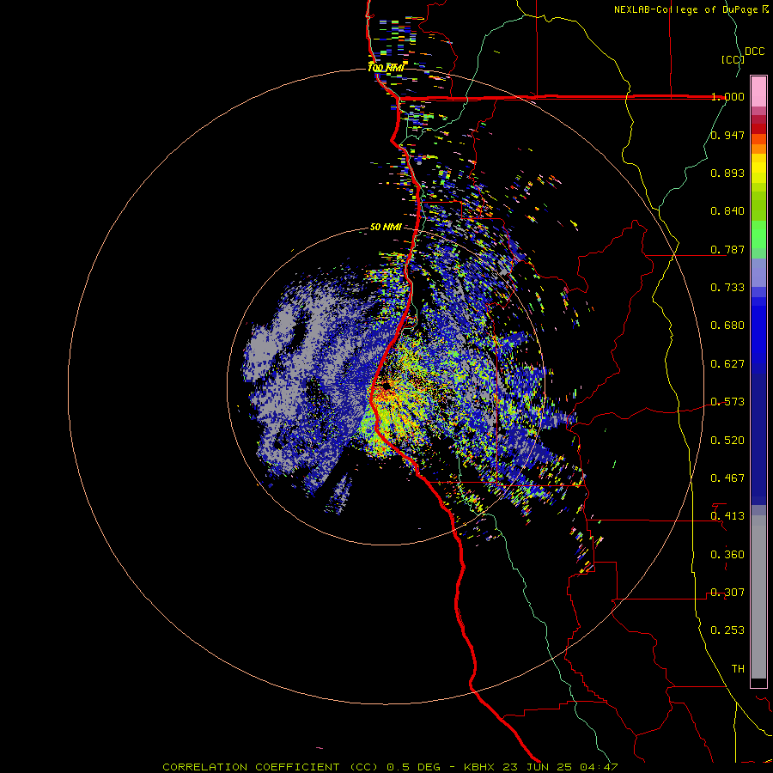Image resolution: width=773 pixels, height=773 pixels.
Task: Click the 23 JUN 25 date text
Action: [x=536, y=767]
